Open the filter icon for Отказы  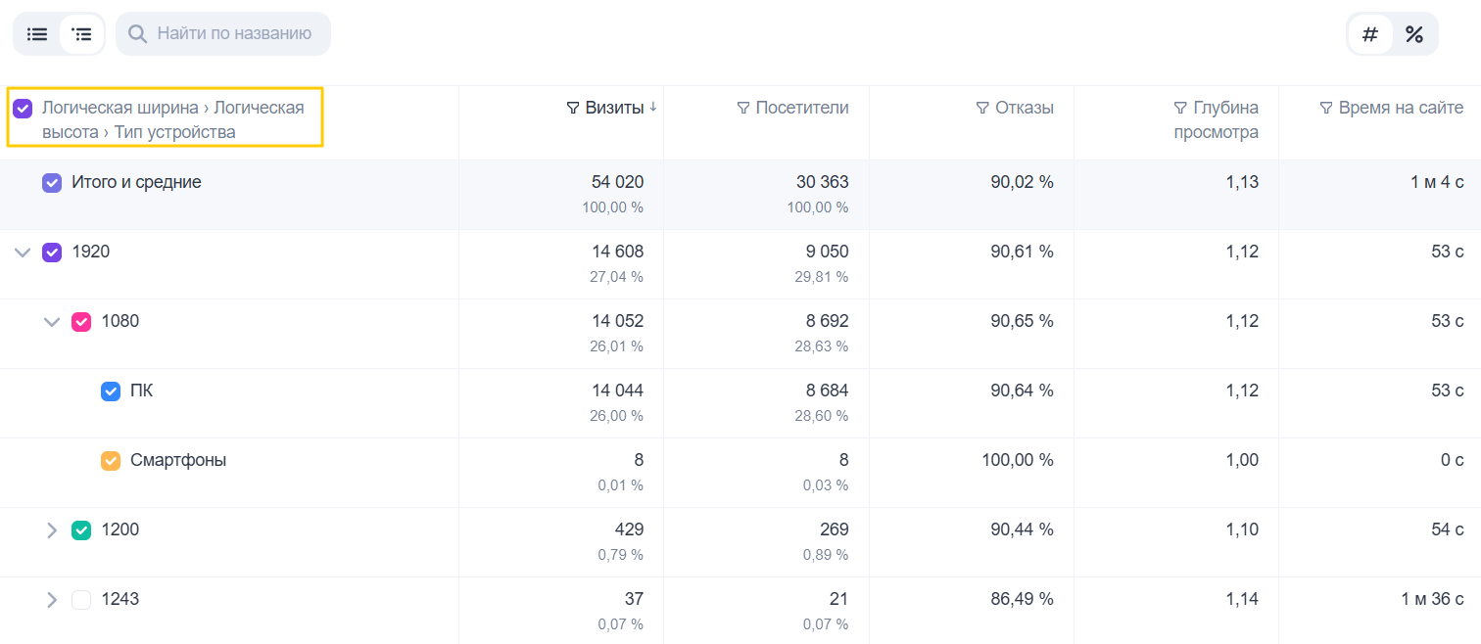[982, 108]
